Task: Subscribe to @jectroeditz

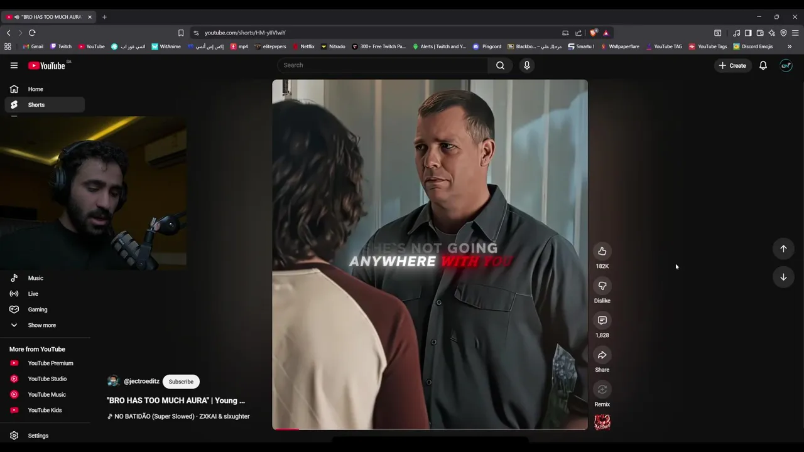Action: click(181, 382)
